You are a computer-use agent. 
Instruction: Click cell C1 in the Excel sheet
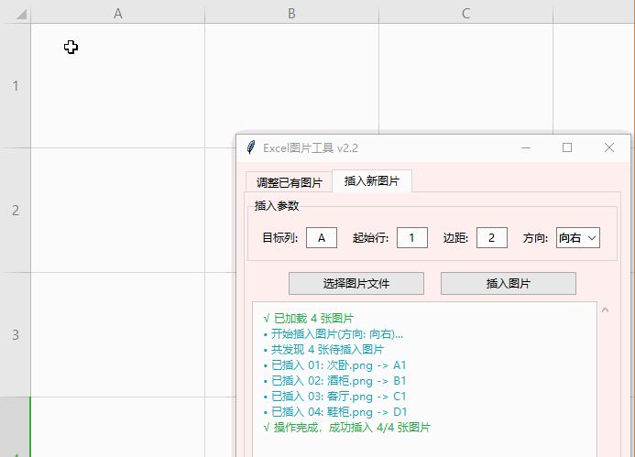click(x=465, y=79)
